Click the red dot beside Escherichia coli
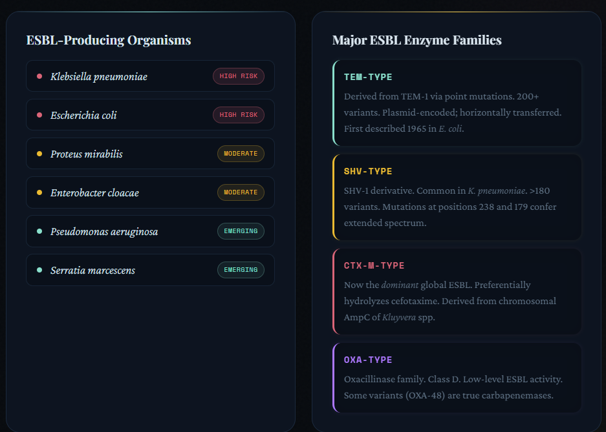Image resolution: width=606 pixels, height=432 pixels. [x=39, y=115]
